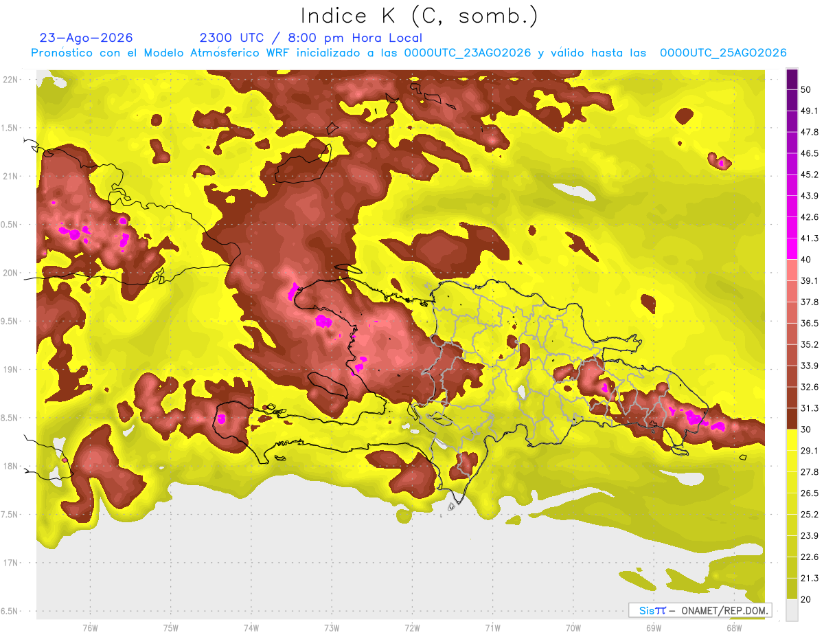The width and height of the screenshot is (824, 637).
Task: Click the colorbar value "35.2"
Action: (810, 345)
